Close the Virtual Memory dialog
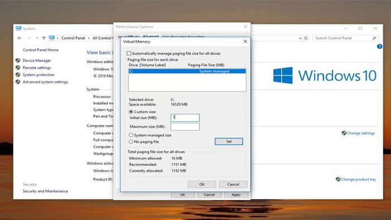Image resolution: width=391 pixels, height=220 pixels. click(x=245, y=41)
